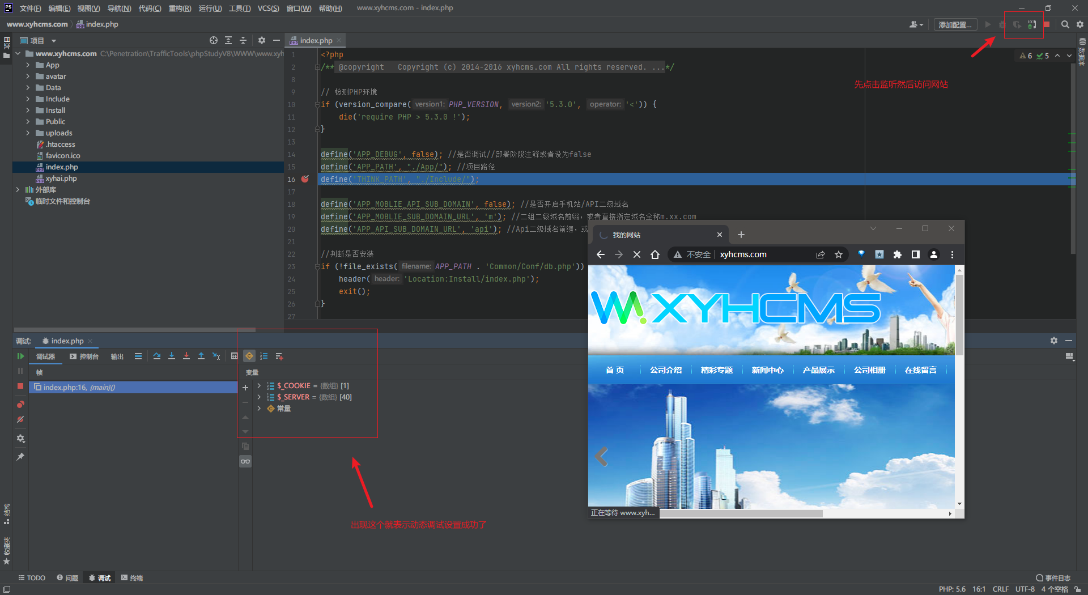Open 公司介绍 link on website
1088x595 pixels.
(x=666, y=370)
